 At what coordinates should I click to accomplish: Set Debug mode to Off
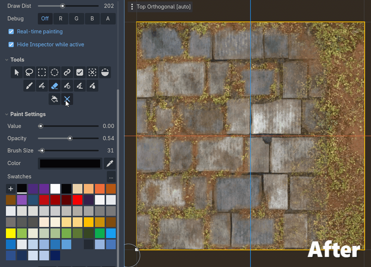45,19
